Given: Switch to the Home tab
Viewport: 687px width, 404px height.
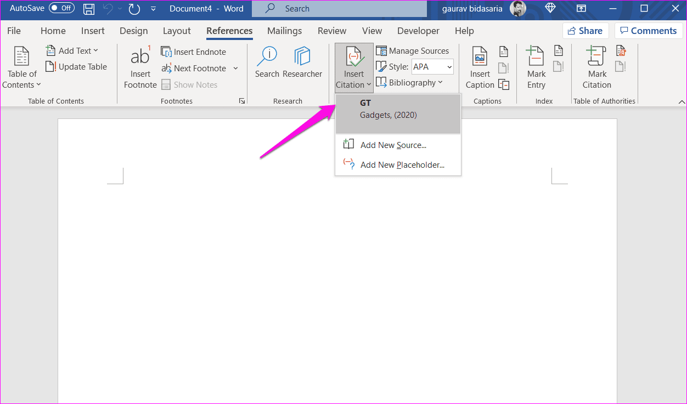Looking at the screenshot, I should 53,31.
